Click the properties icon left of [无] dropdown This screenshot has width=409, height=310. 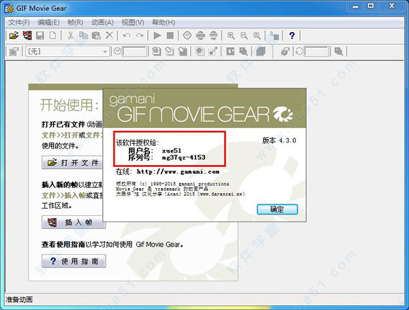(14, 51)
